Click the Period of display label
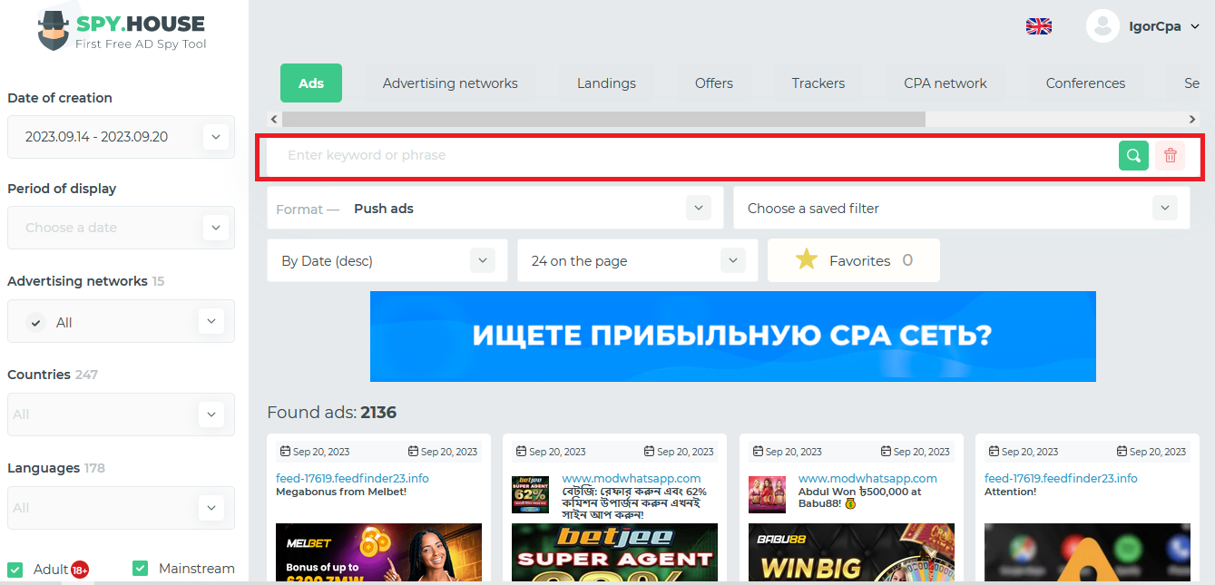 (x=62, y=189)
